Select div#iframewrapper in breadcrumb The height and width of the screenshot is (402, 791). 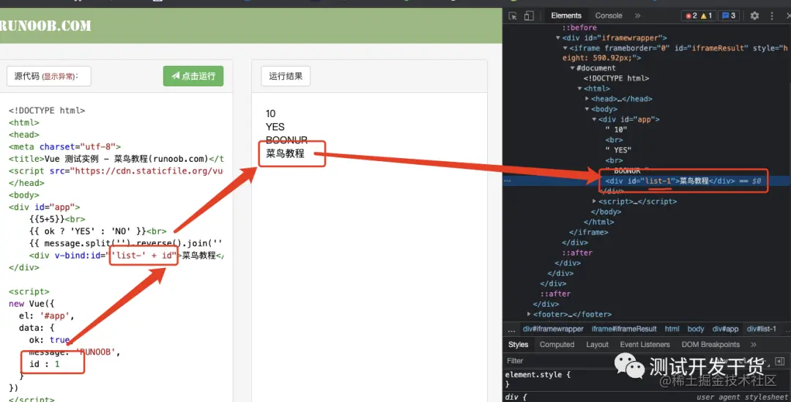[x=553, y=329]
